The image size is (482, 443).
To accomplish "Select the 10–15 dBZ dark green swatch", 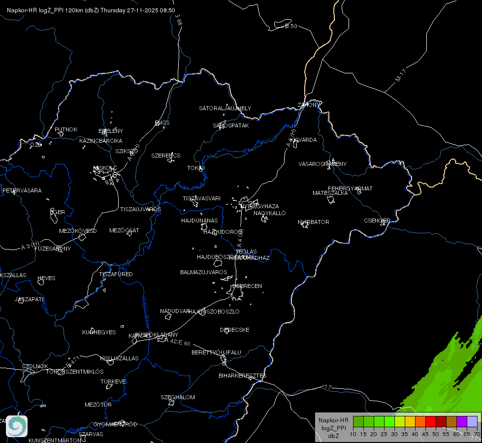I will 358,422.
